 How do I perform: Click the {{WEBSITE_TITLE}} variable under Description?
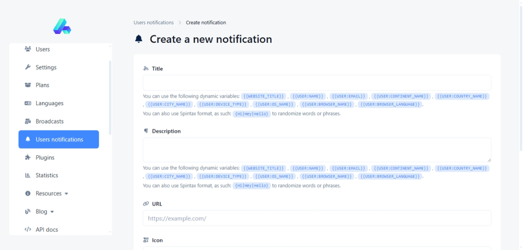(x=264, y=168)
